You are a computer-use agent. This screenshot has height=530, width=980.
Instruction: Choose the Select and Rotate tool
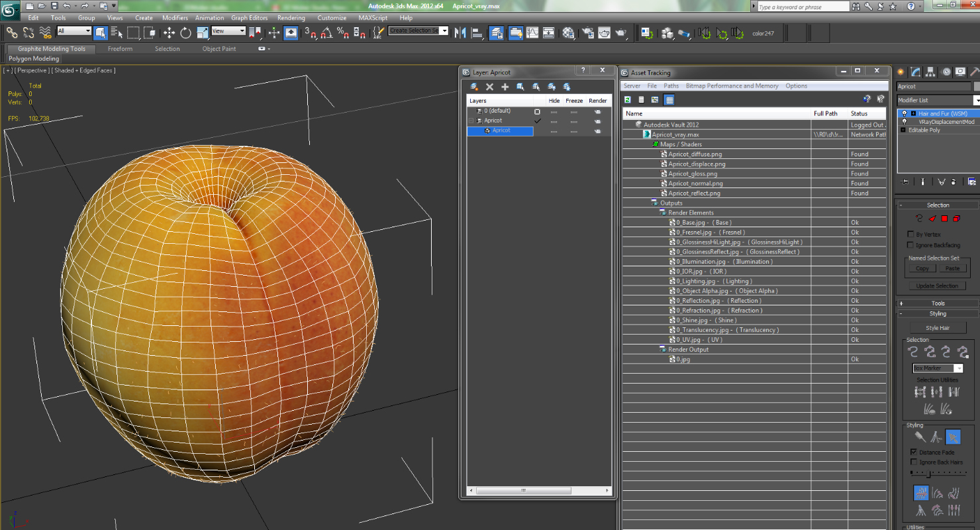tap(185, 32)
